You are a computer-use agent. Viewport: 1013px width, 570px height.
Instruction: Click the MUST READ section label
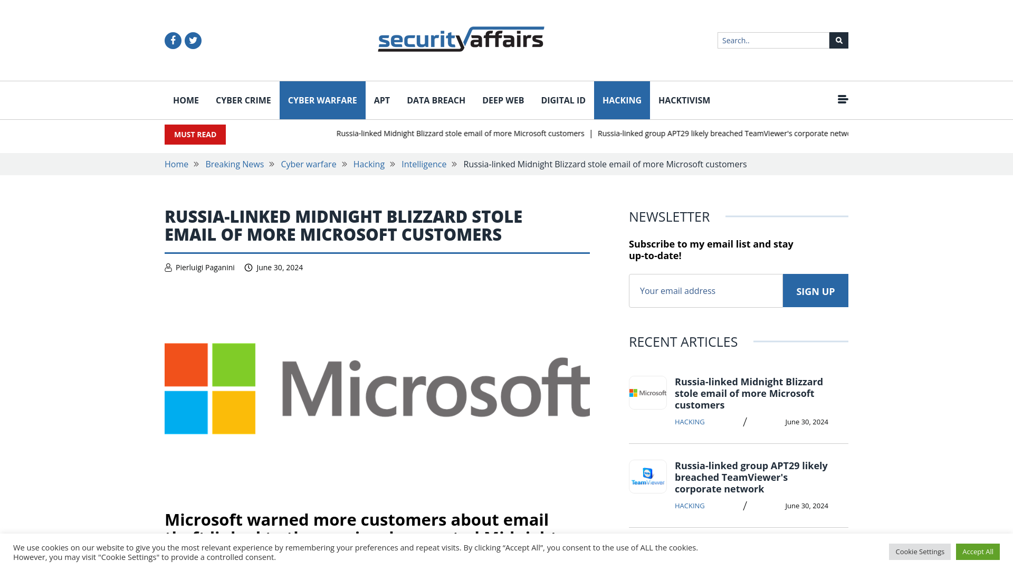195,135
